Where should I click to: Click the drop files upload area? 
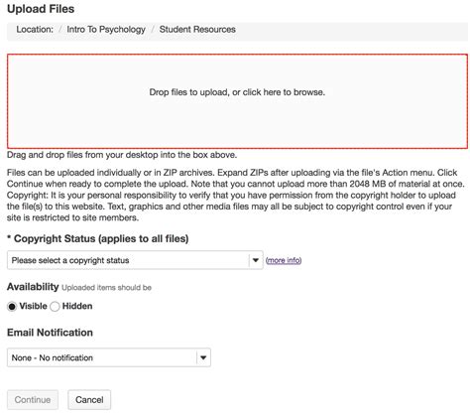click(x=237, y=101)
